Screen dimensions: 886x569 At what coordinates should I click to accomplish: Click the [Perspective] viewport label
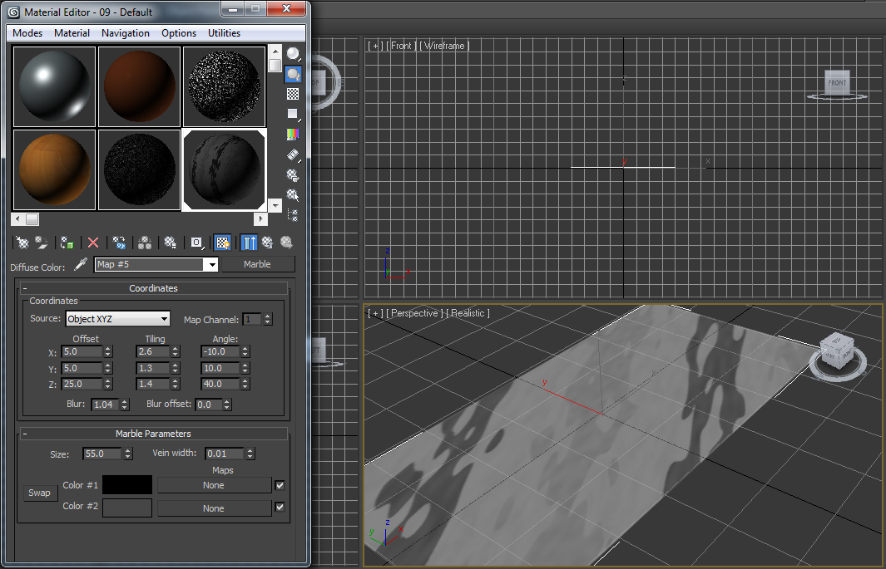coord(414,313)
